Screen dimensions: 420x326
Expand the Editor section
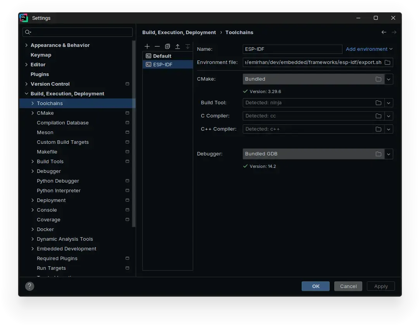[26, 64]
